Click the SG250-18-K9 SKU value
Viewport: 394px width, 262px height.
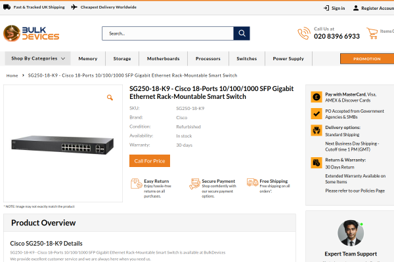190,109
